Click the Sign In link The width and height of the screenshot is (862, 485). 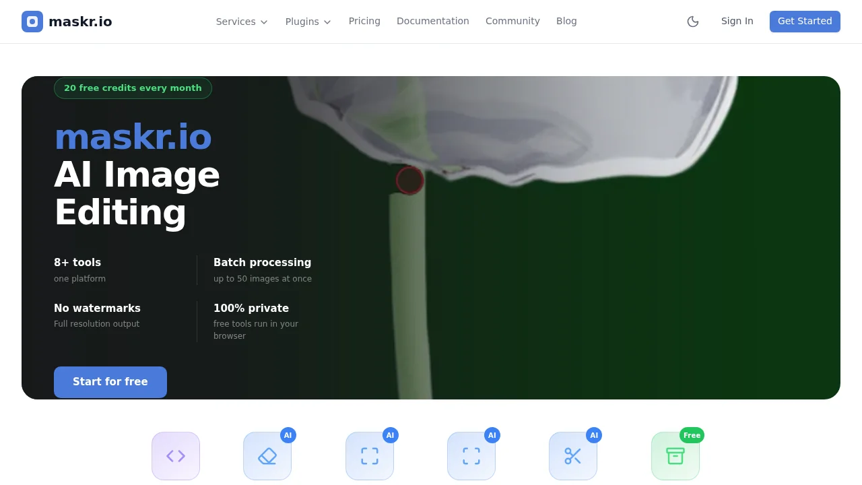[737, 21]
